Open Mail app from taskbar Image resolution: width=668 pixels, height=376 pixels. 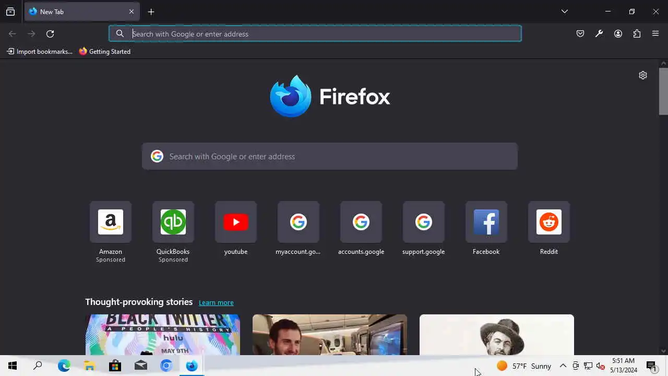point(140,366)
